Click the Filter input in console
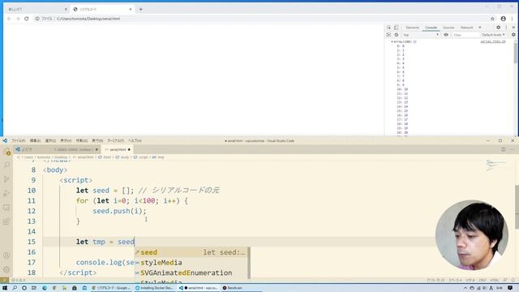519x292 pixels. pyautogui.click(x=465, y=35)
